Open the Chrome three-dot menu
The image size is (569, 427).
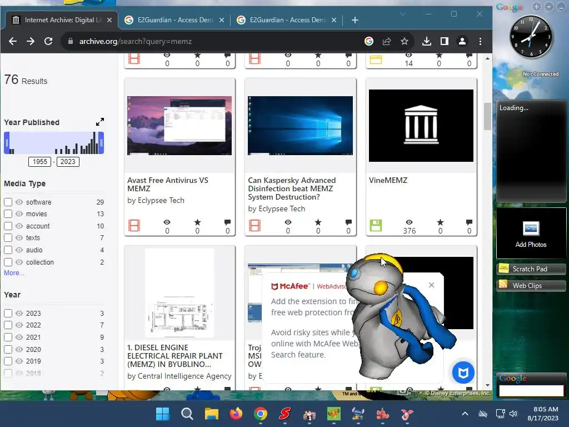tap(480, 41)
